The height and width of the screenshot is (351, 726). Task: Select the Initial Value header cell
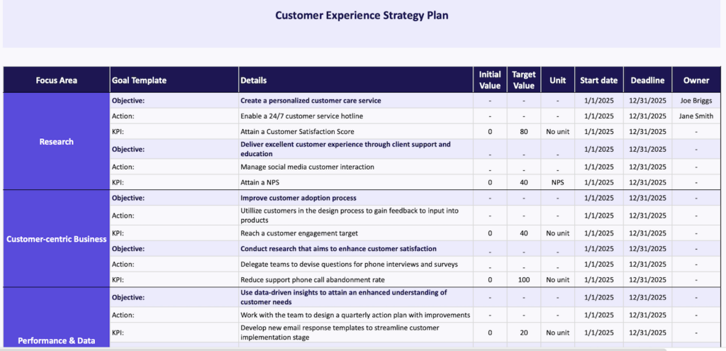pos(490,80)
